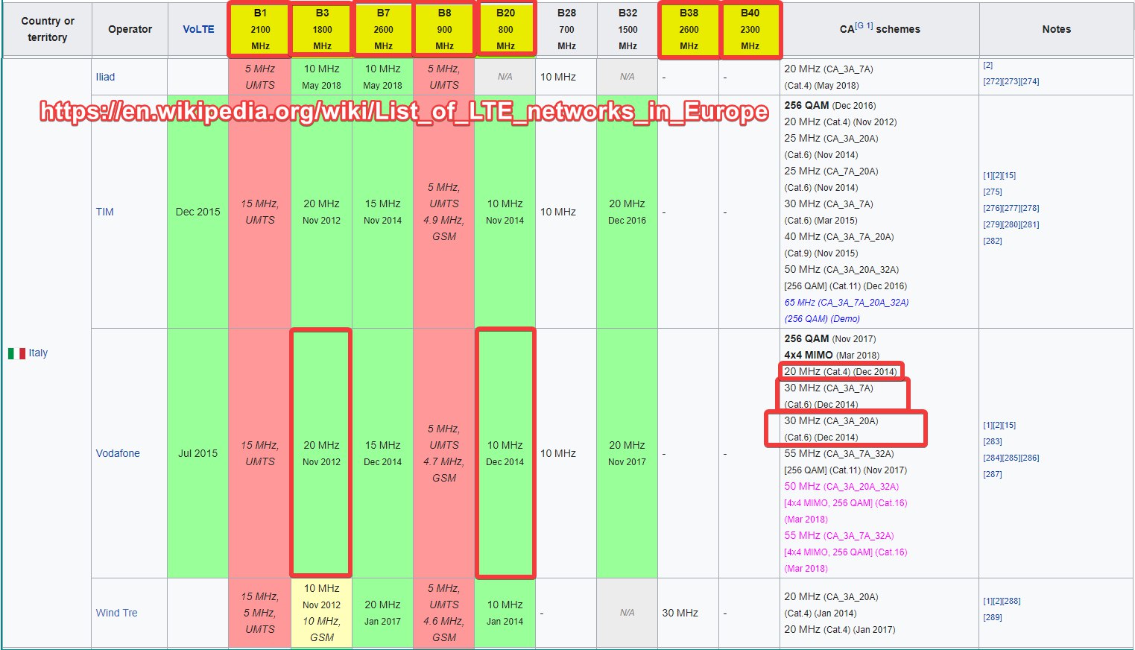
Task: Select Vodafone's B32 cell 20 MHz Nov 2017
Action: (627, 453)
